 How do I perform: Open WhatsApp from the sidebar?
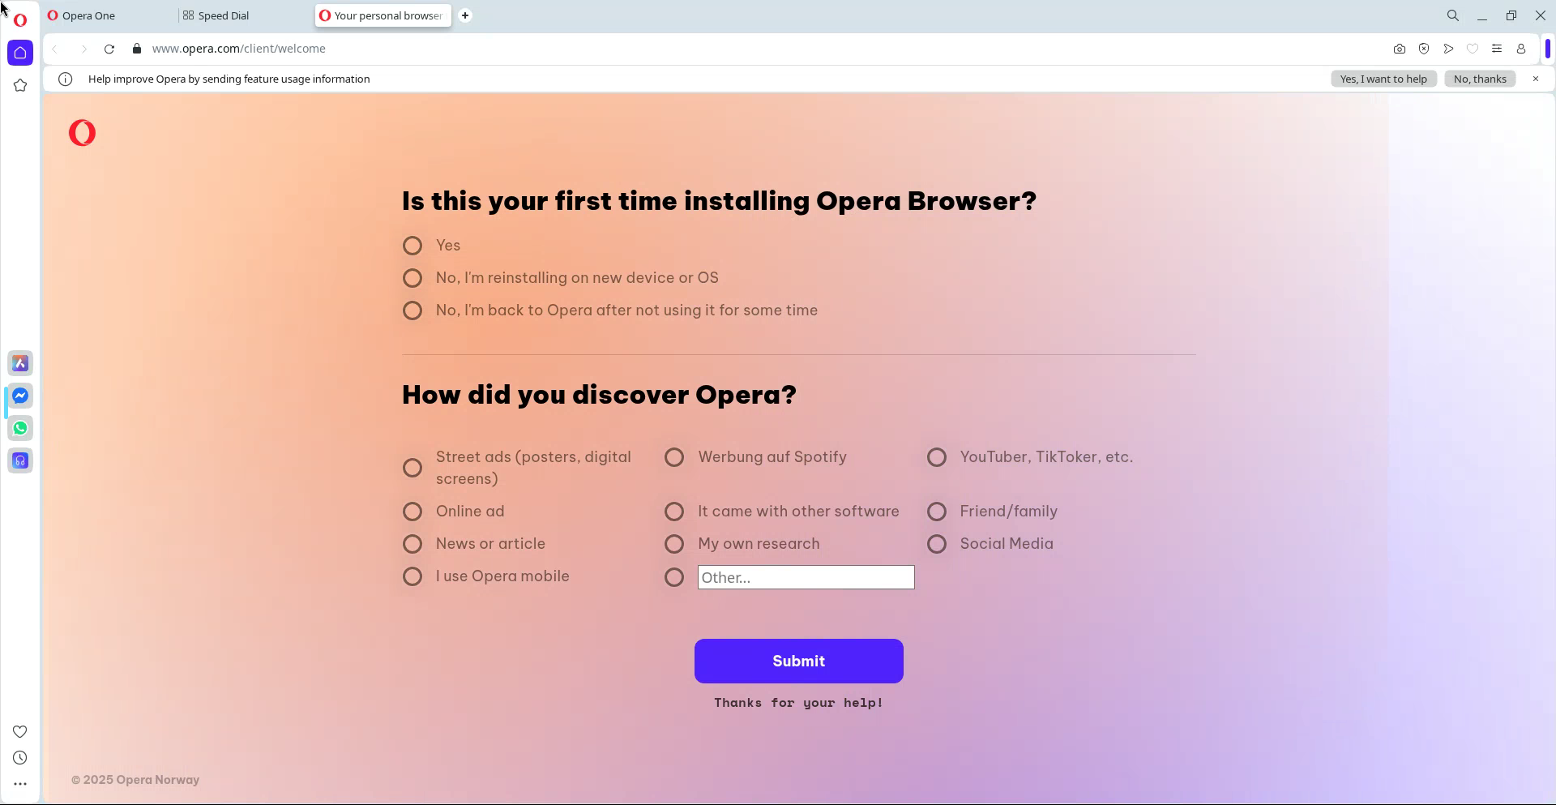point(20,428)
